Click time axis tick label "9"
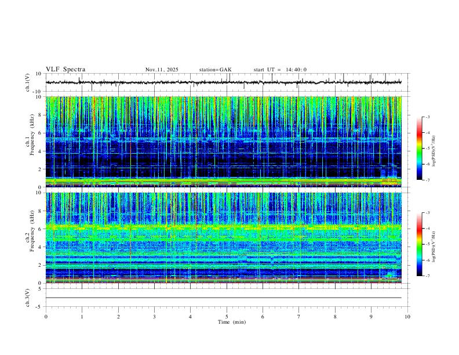459x355 pixels. [x=371, y=317]
